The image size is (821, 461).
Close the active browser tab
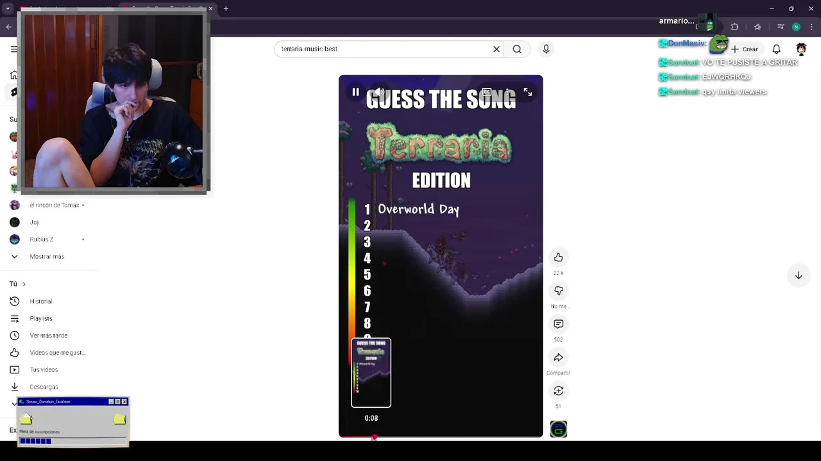[x=210, y=8]
